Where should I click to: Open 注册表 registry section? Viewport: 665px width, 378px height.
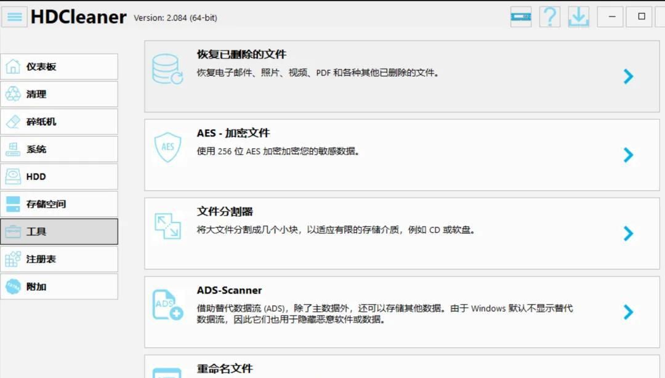[x=59, y=259]
